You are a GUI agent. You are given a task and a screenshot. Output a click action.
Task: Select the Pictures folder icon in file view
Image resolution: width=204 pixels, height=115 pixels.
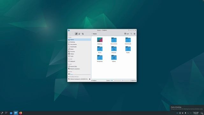pos(114,49)
